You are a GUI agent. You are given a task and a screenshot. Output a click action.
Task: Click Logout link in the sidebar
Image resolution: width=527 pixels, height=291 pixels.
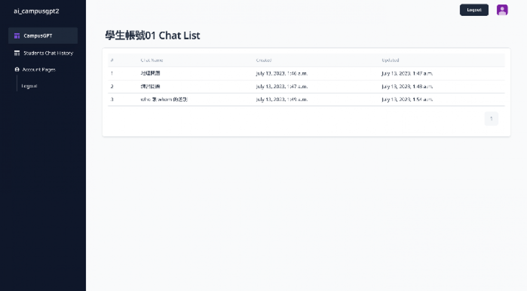pyautogui.click(x=29, y=86)
